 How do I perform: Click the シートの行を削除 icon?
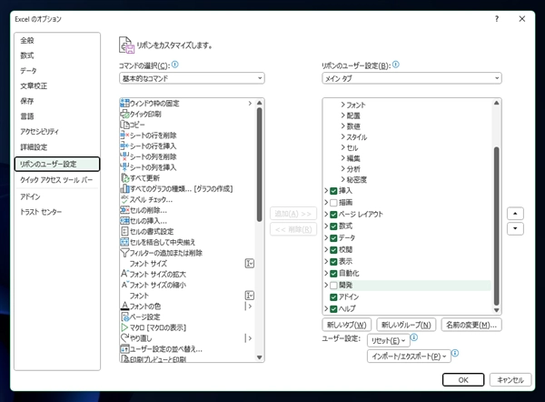pyautogui.click(x=124, y=135)
